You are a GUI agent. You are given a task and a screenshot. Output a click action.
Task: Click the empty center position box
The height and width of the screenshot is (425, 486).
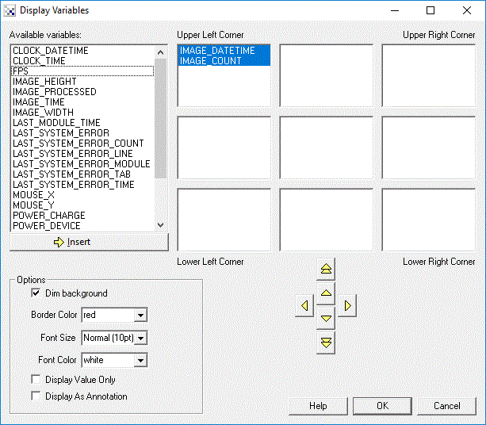(x=326, y=147)
